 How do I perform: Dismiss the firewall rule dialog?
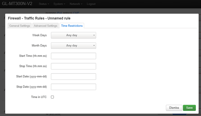click(174, 108)
